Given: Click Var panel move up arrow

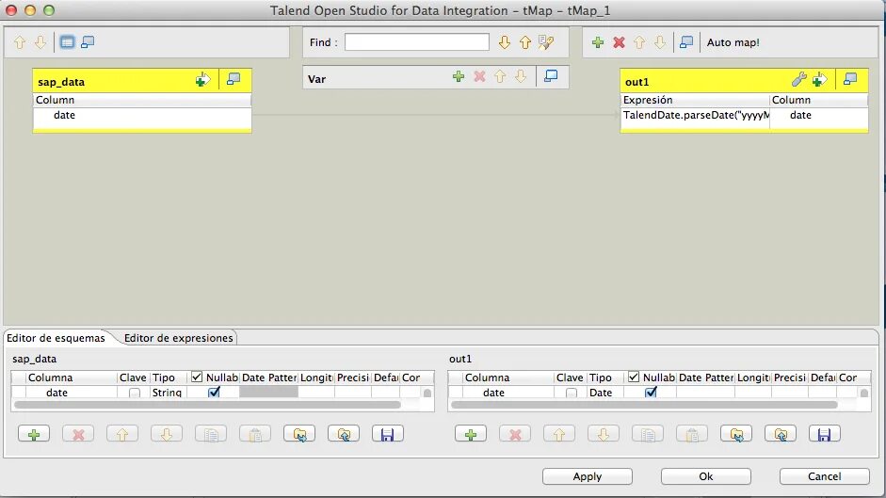Looking at the screenshot, I should (x=500, y=76).
